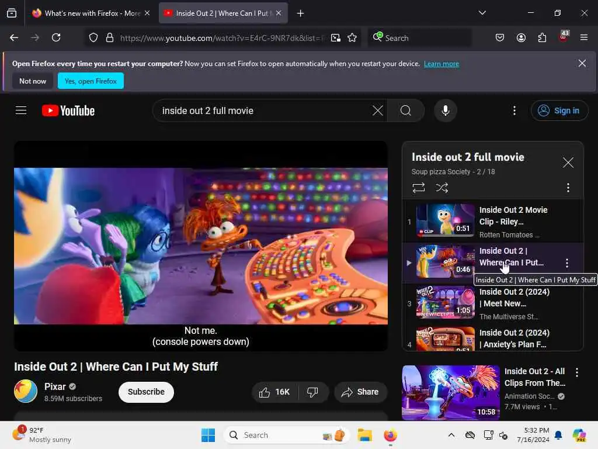Click Yes, open Firefox button

[x=91, y=81]
